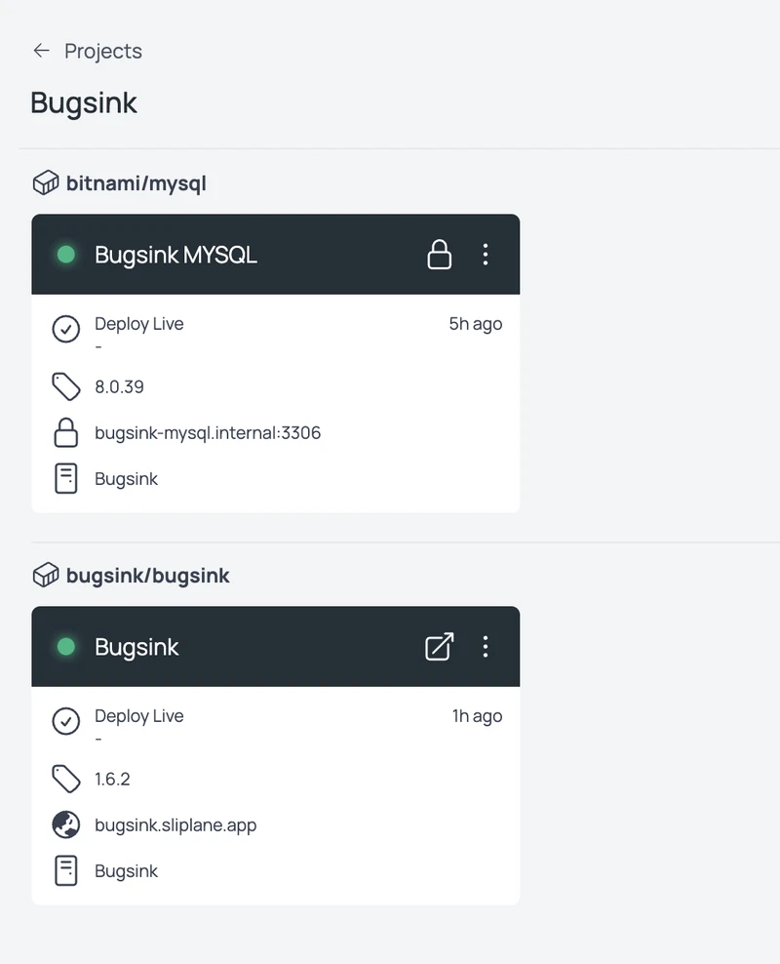Open the Bugsink service card title
This screenshot has width=780, height=964.
point(136,647)
